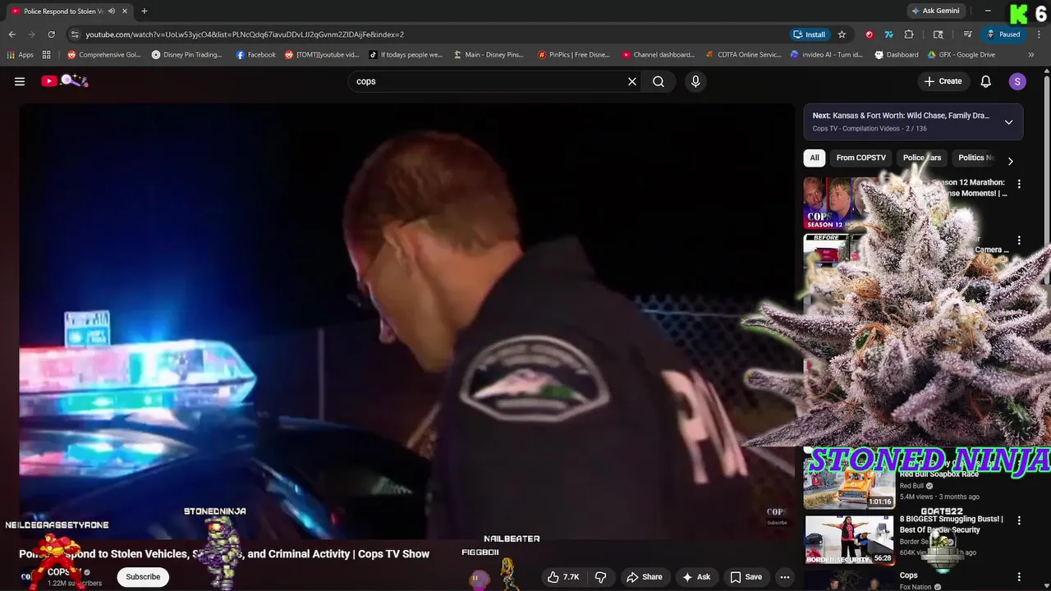
Task: Open the Comprehensive Gol... bookmark
Action: coord(104,55)
